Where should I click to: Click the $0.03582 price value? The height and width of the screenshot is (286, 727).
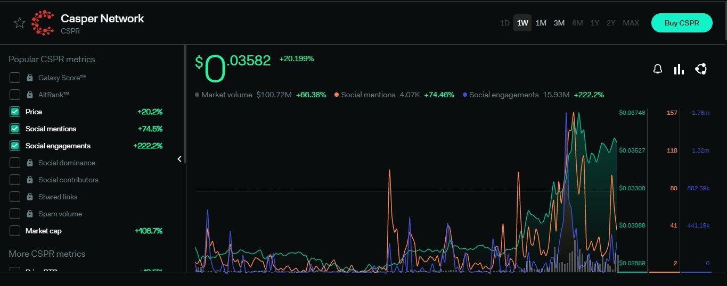click(233, 69)
